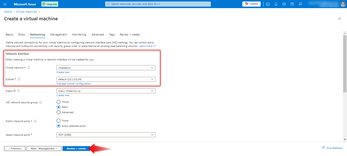347x156 pixels.
Task: Open the help question mark menu
Action: [292, 4]
